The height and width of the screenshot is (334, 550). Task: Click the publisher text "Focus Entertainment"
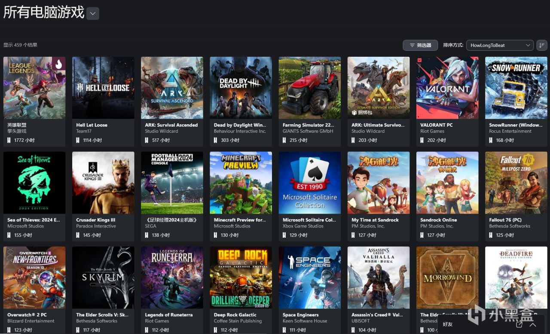(510, 131)
